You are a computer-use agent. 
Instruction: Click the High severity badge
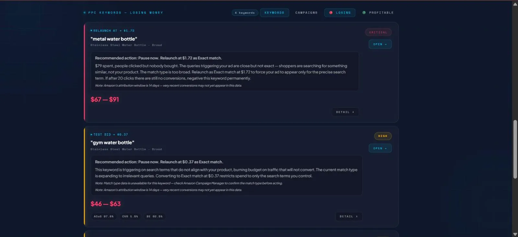tap(383, 136)
